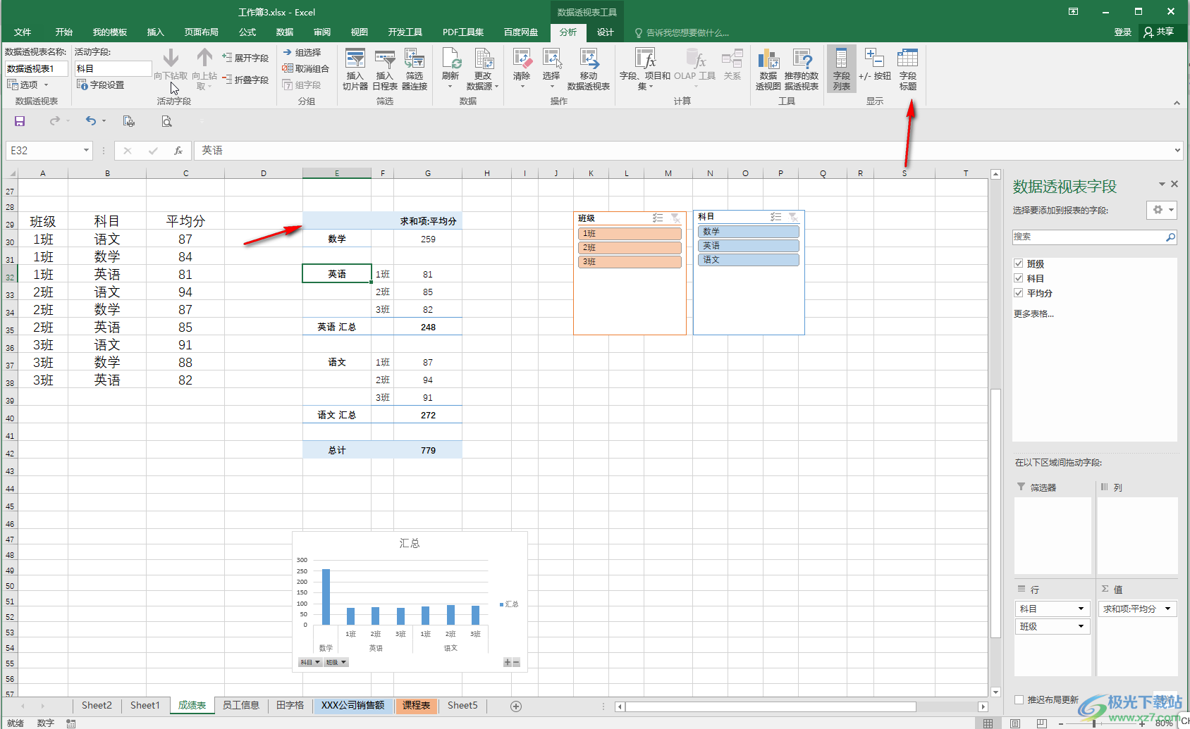The width and height of the screenshot is (1190, 729).
Task: Click the Expand Field icon
Action: [245, 58]
